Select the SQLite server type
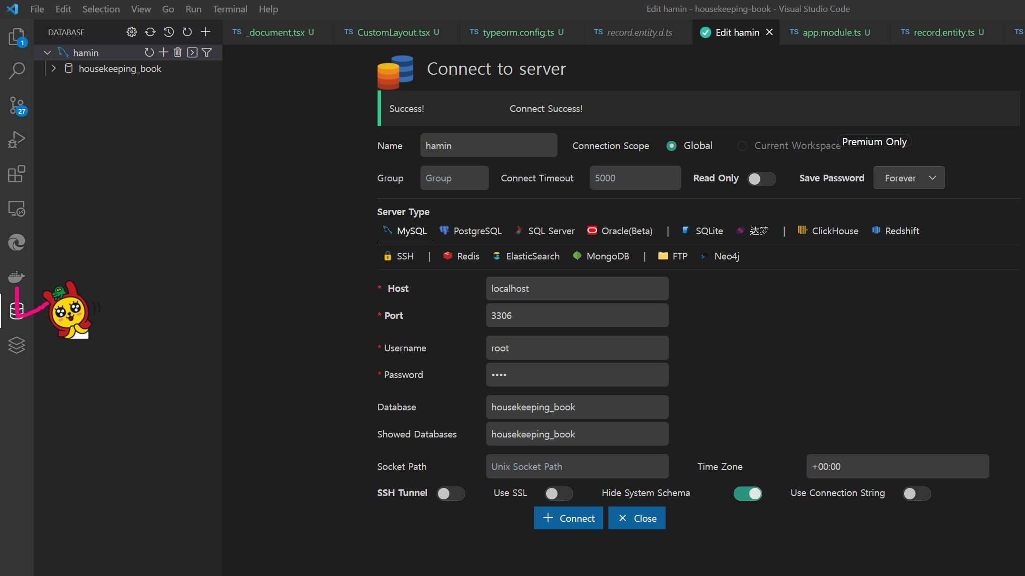The width and height of the screenshot is (1025, 576). [x=702, y=231]
